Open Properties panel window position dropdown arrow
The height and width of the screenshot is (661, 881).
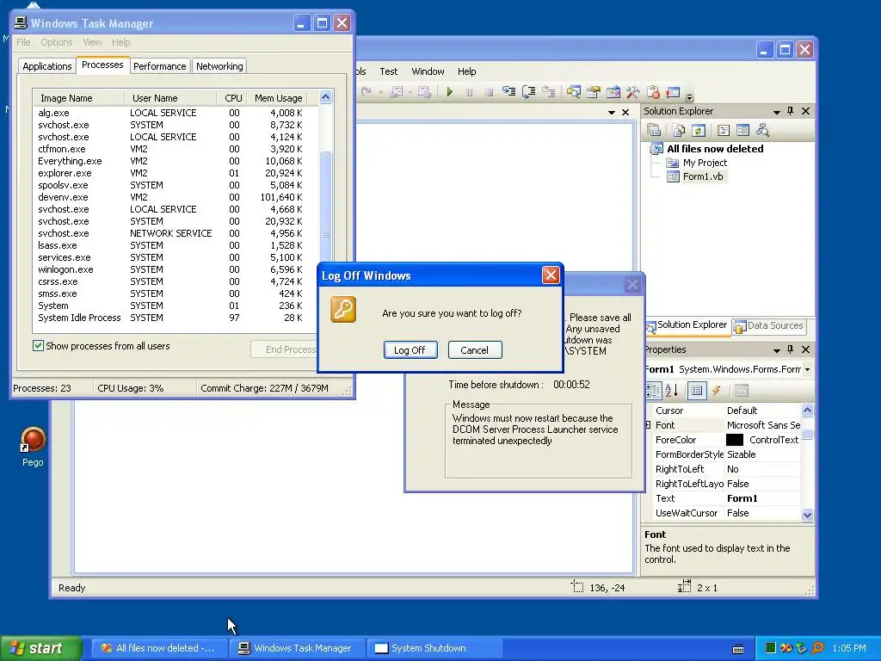click(777, 350)
